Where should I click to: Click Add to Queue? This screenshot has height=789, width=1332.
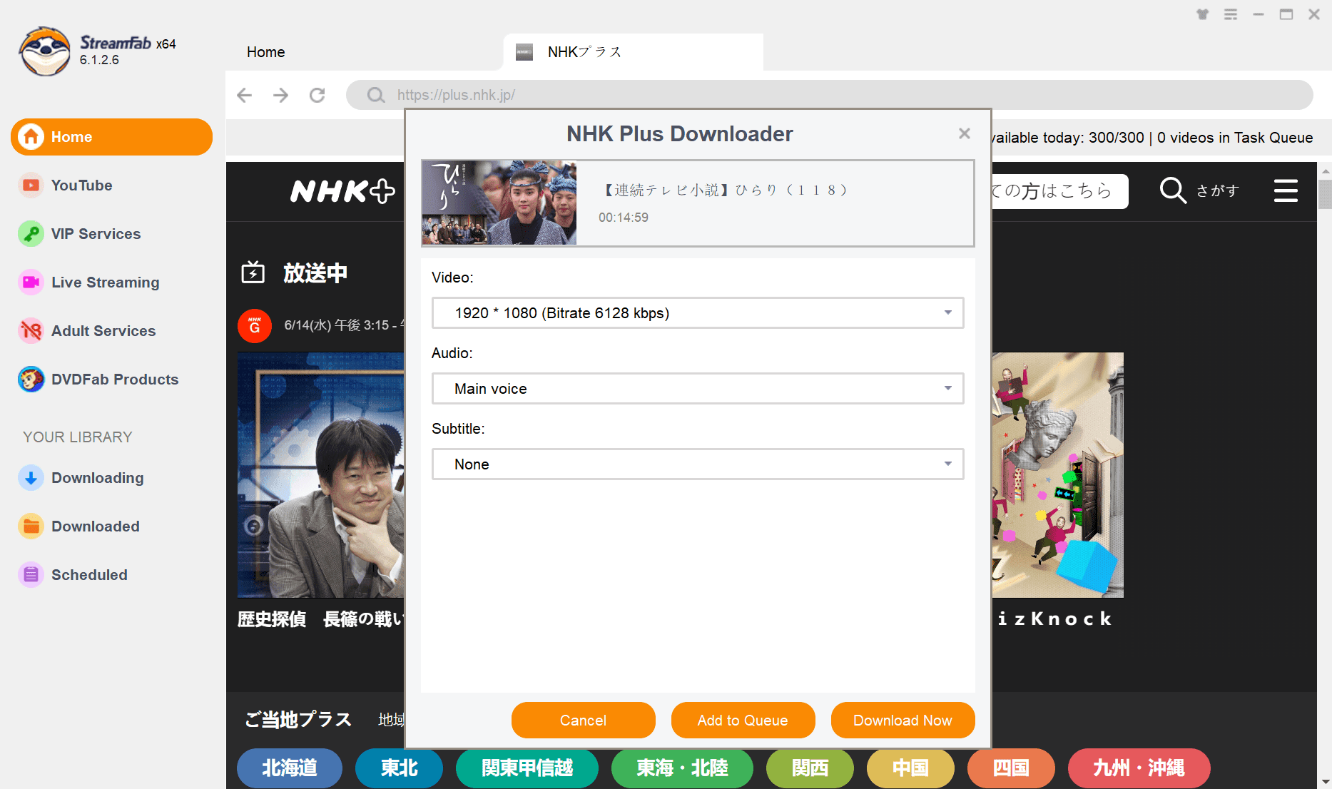pyautogui.click(x=743, y=721)
